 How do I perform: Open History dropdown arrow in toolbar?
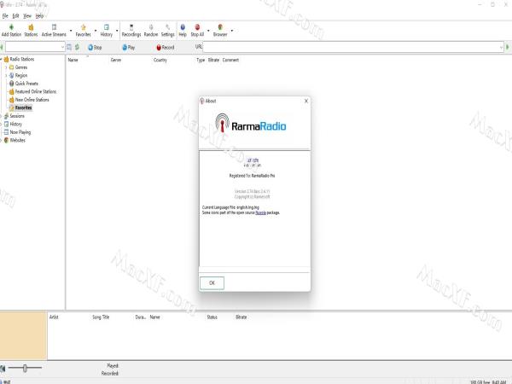pos(117,31)
